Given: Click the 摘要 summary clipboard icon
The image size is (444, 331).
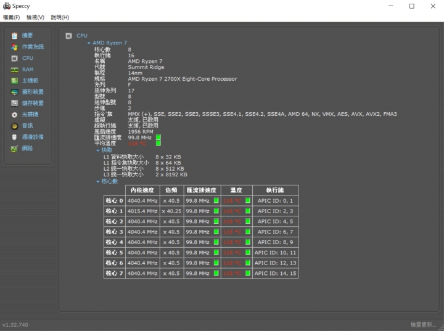Looking at the screenshot, I should click(14, 36).
